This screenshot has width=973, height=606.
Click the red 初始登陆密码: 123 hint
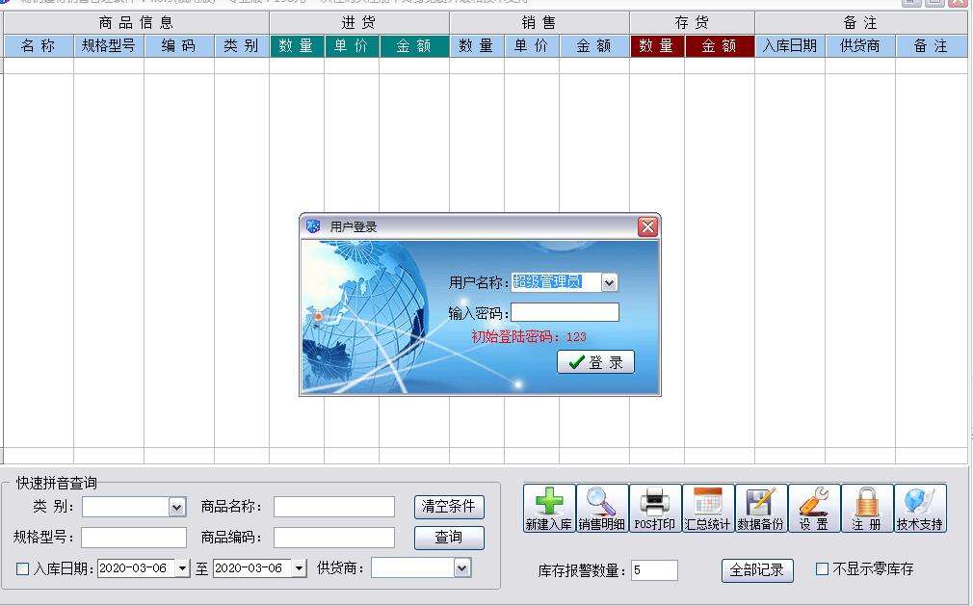point(529,337)
